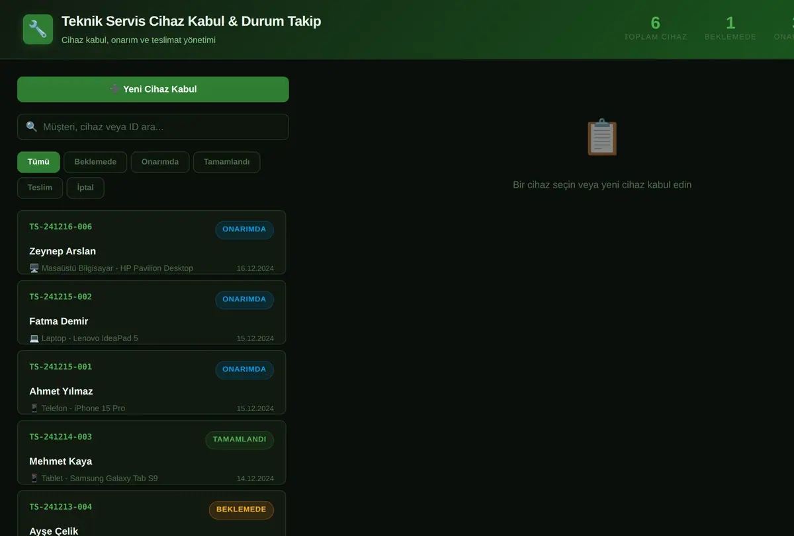
Task: Click the clipboard icon in the empty panel
Action: coord(602,137)
